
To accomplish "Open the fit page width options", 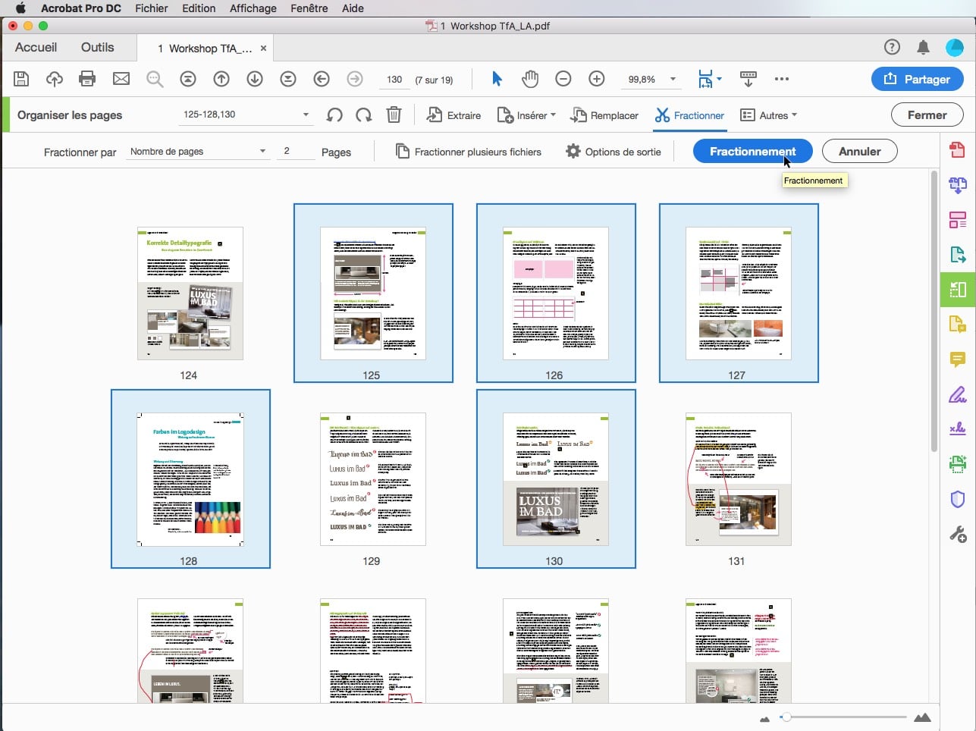I will (x=710, y=79).
